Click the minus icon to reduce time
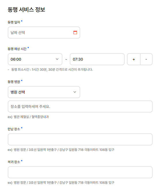The width and height of the screenshot is (161, 192). [x=146, y=59]
